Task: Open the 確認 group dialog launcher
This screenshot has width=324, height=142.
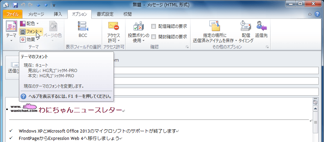Action: click(187, 47)
